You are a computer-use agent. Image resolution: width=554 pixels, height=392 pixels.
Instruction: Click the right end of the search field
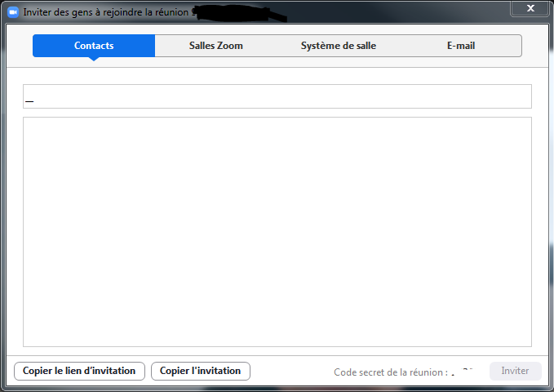(x=522, y=96)
